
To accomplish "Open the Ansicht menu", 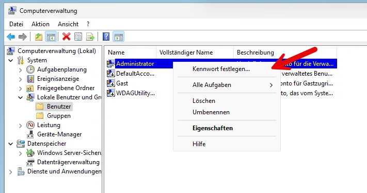I will [x=68, y=24].
